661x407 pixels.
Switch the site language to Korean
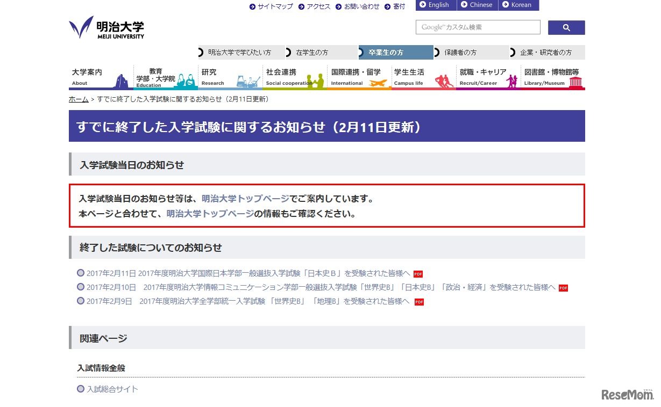pyautogui.click(x=518, y=5)
